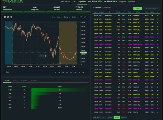Select the 3m chart range
The width and height of the screenshot is (163, 120).
[71, 72]
